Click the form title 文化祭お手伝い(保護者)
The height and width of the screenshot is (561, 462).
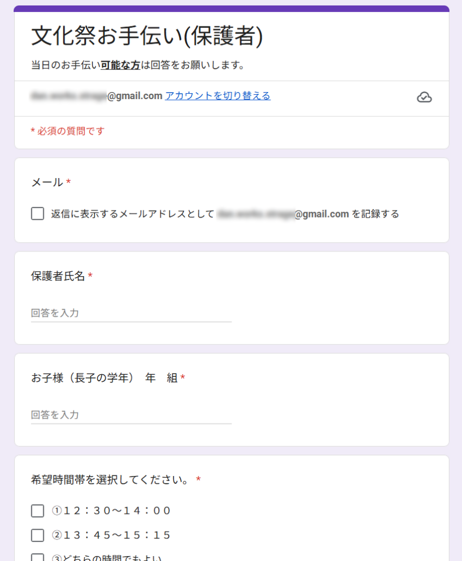(x=147, y=36)
